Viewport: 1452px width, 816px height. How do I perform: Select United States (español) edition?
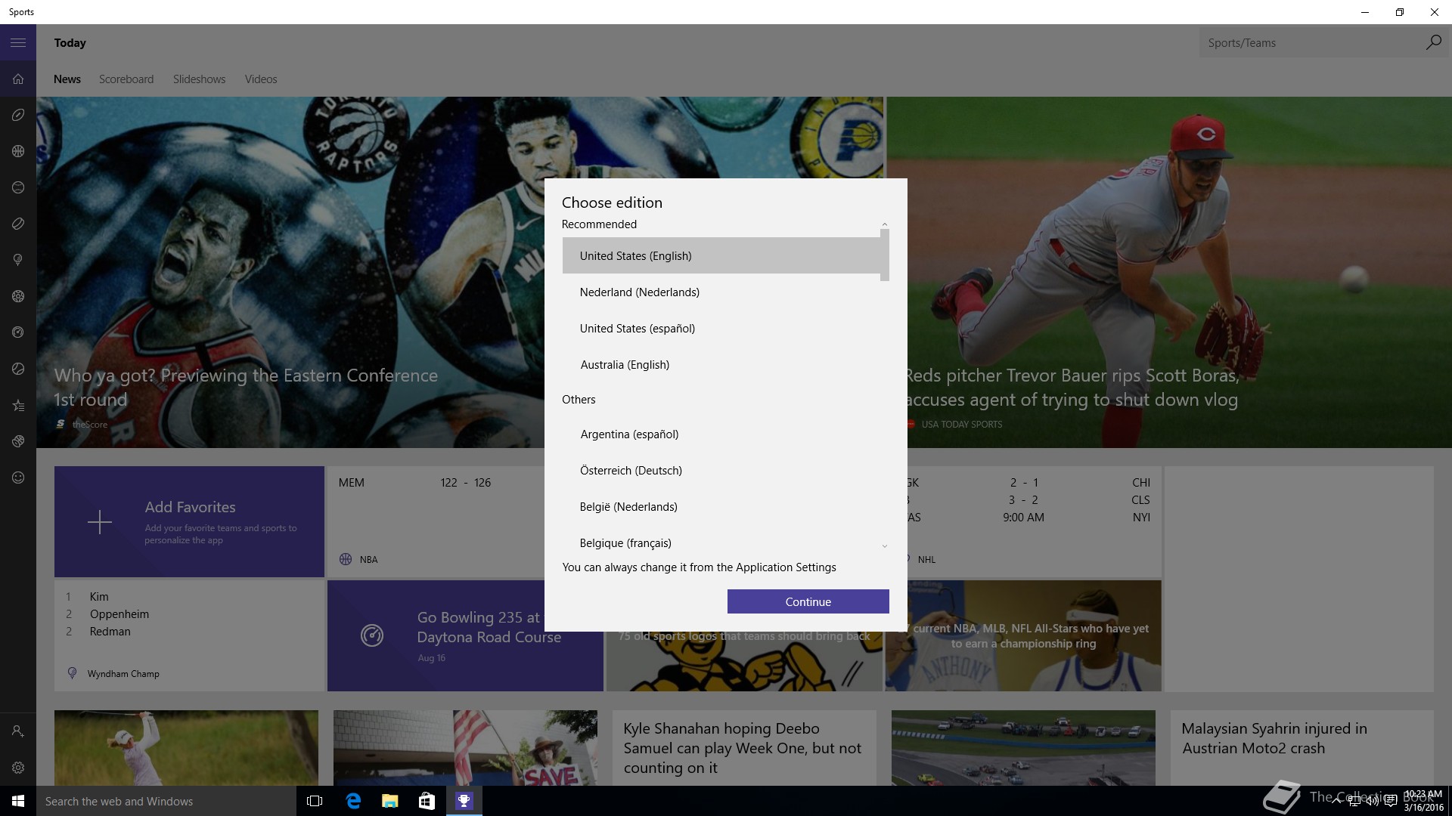point(721,328)
